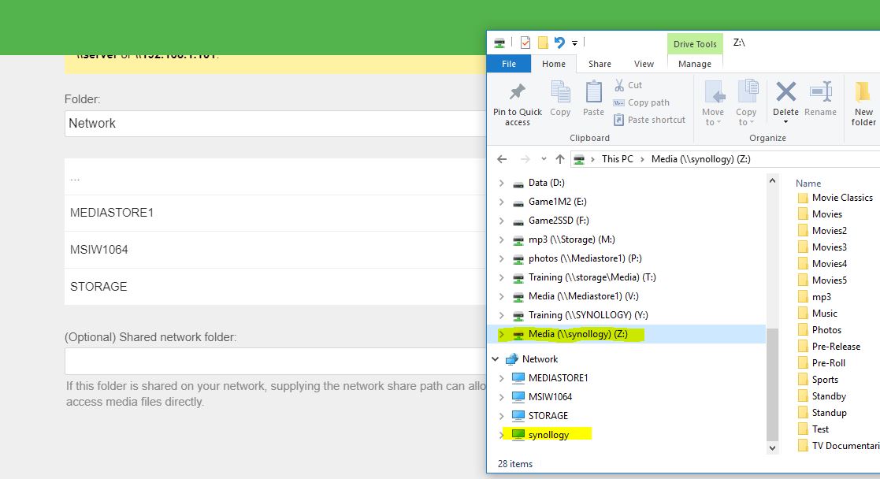880x479 pixels.
Task: Click Pin to Quick access icon
Action: pos(518,92)
